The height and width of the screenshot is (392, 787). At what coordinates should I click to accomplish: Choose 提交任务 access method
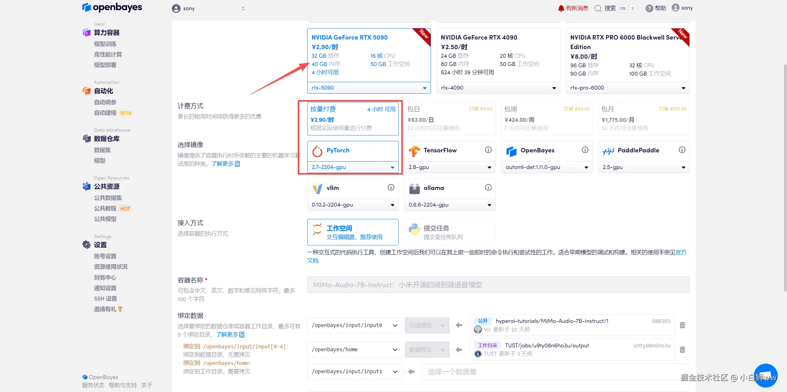tap(449, 232)
